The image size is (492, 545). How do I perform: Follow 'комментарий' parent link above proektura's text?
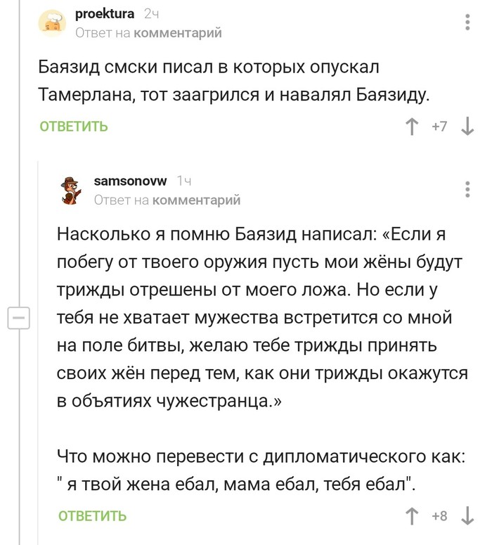(177, 32)
